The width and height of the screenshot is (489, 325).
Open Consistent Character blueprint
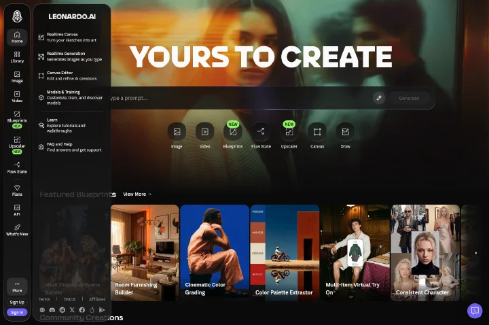(x=425, y=253)
